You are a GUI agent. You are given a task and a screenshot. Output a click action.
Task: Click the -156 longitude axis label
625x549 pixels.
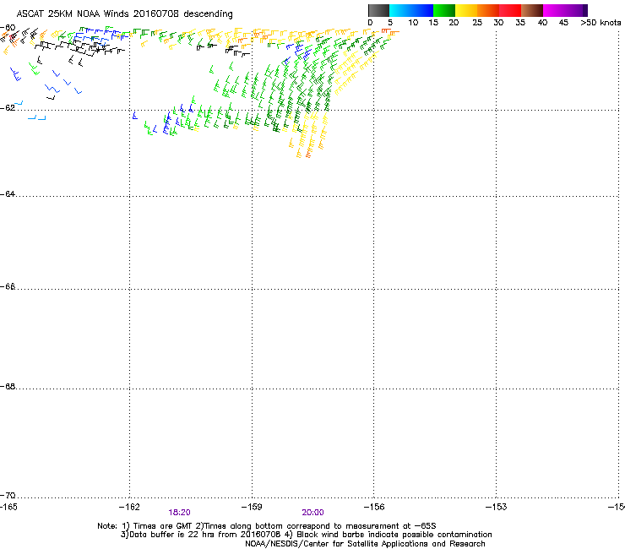coord(374,507)
